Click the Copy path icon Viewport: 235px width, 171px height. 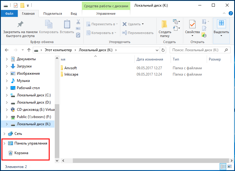78,28
